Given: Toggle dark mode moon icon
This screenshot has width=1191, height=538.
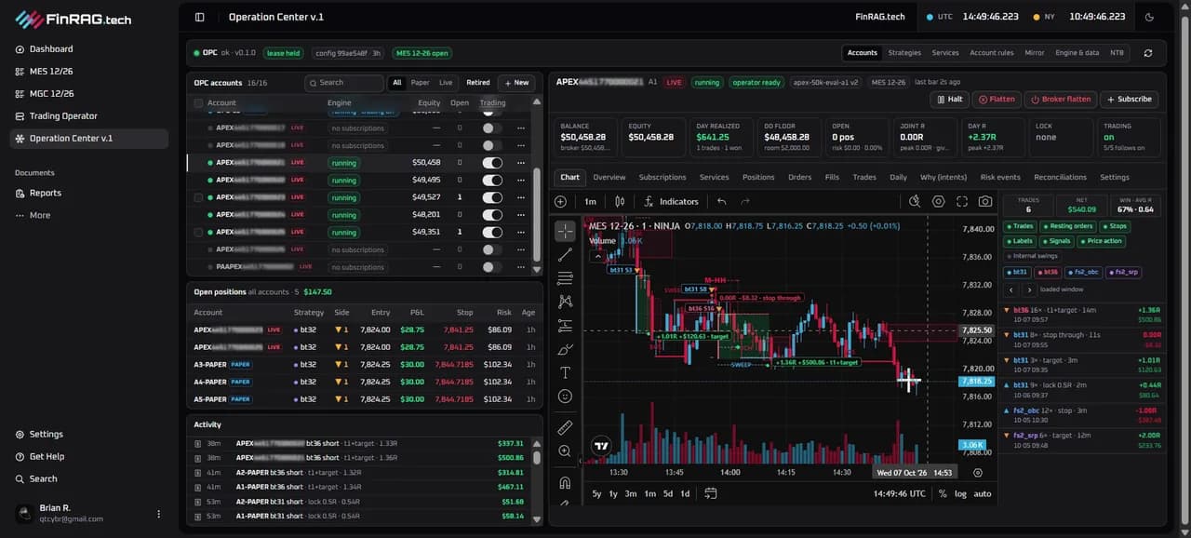Looking at the screenshot, I should [x=1149, y=17].
